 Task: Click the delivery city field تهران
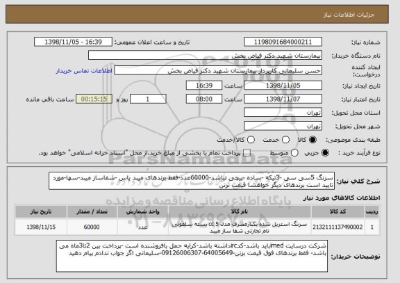[x=283, y=126]
